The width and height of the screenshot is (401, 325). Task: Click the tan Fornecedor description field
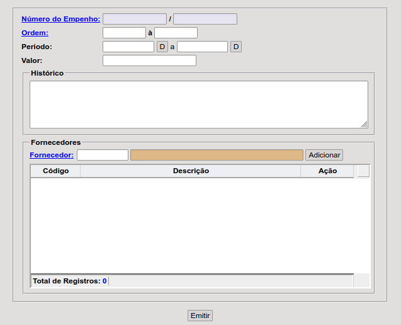[x=217, y=155]
